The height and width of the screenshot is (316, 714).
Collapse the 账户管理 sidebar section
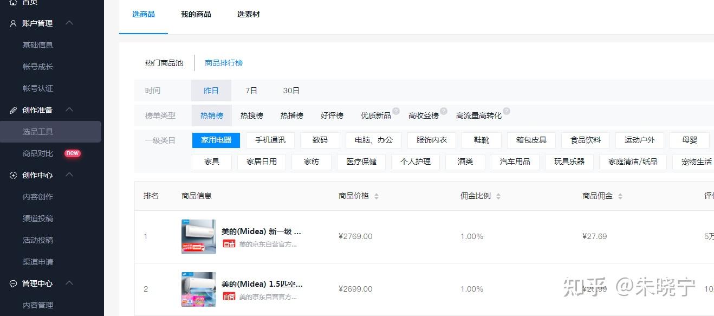coord(69,23)
